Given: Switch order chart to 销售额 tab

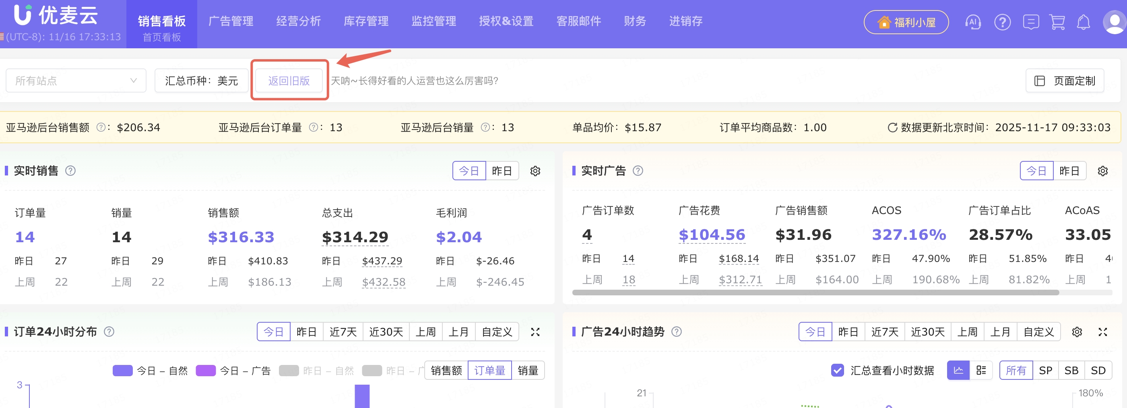Looking at the screenshot, I should (446, 371).
